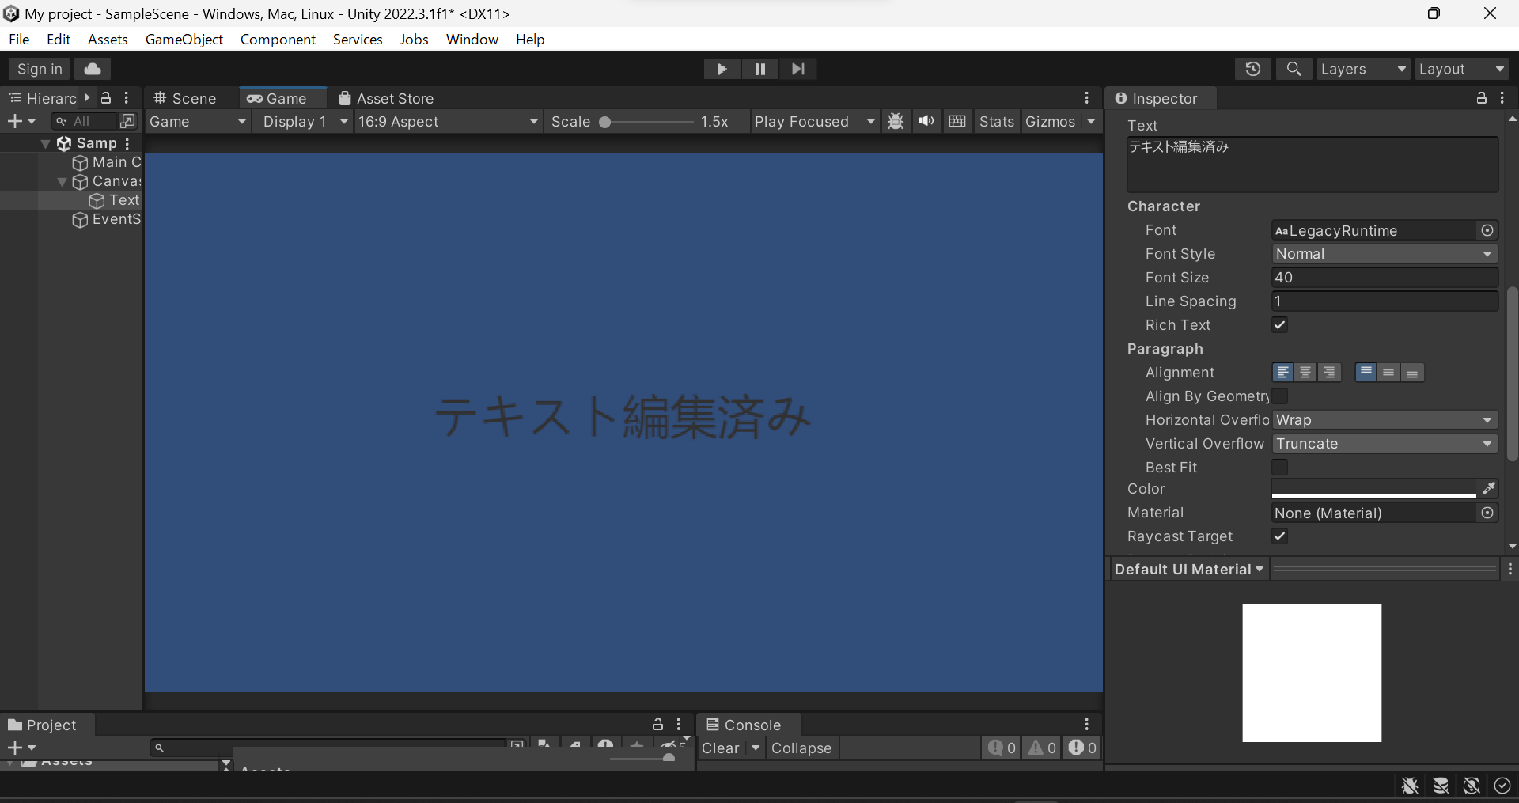This screenshot has height=803, width=1519.
Task: Click the Pause button in the toolbar
Action: click(x=759, y=69)
